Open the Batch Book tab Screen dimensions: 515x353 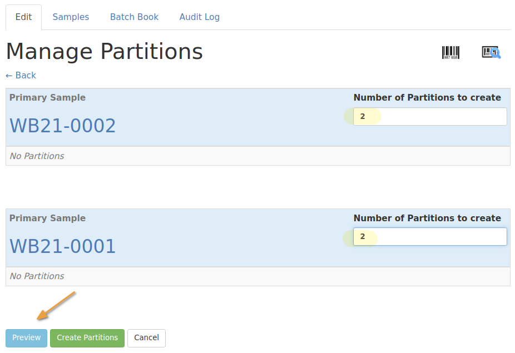click(133, 17)
